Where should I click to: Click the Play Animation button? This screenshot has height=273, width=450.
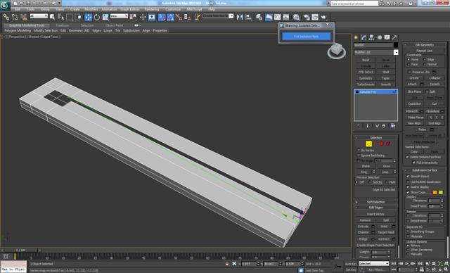click(406, 264)
